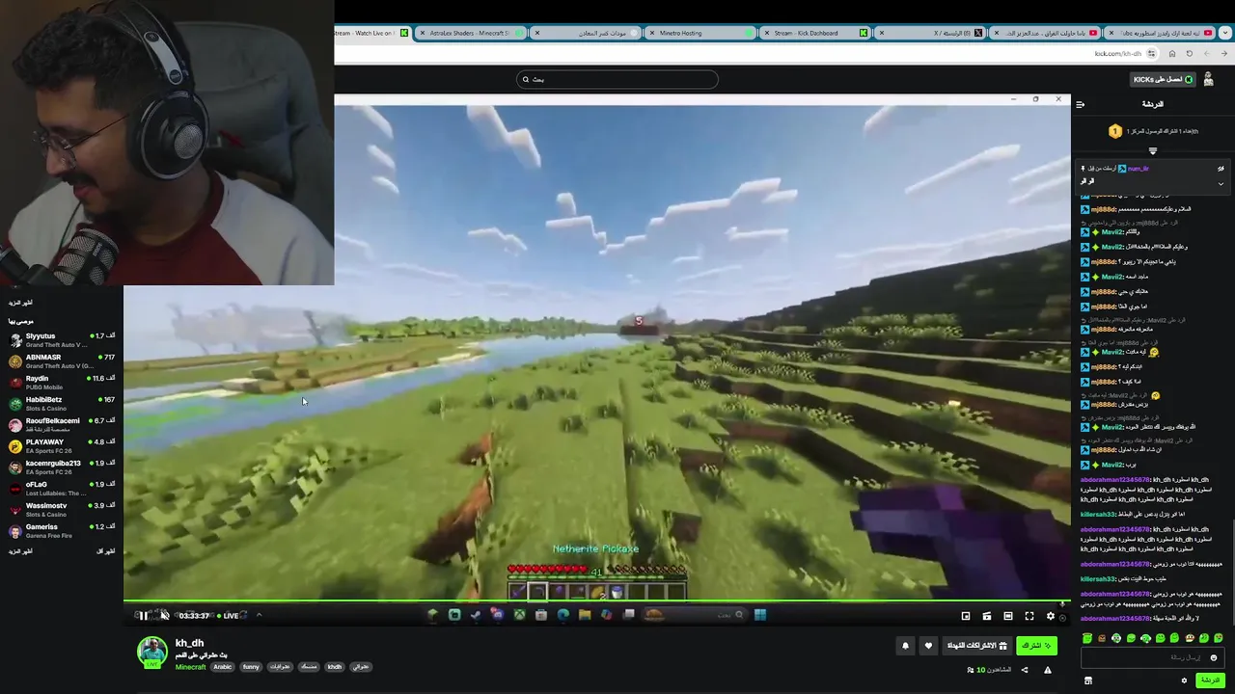Open the kh_dh channel name link
This screenshot has height=694, width=1235.
[x=189, y=643]
